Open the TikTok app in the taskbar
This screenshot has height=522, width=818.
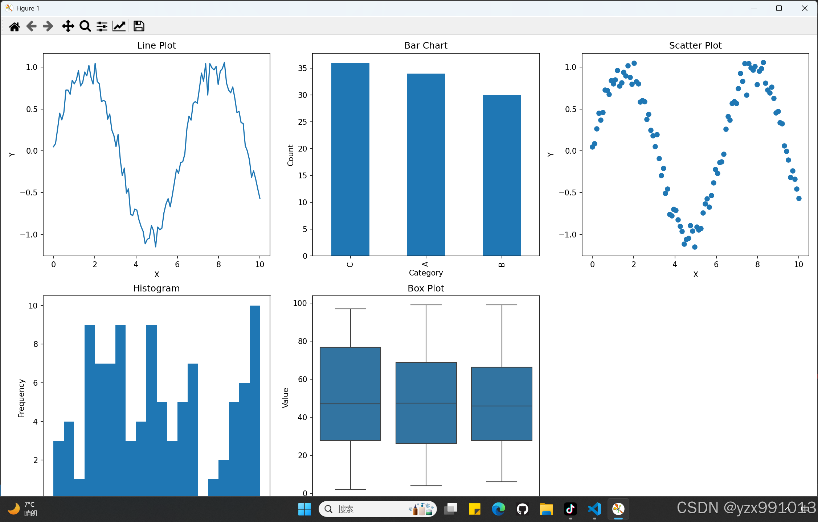point(570,509)
